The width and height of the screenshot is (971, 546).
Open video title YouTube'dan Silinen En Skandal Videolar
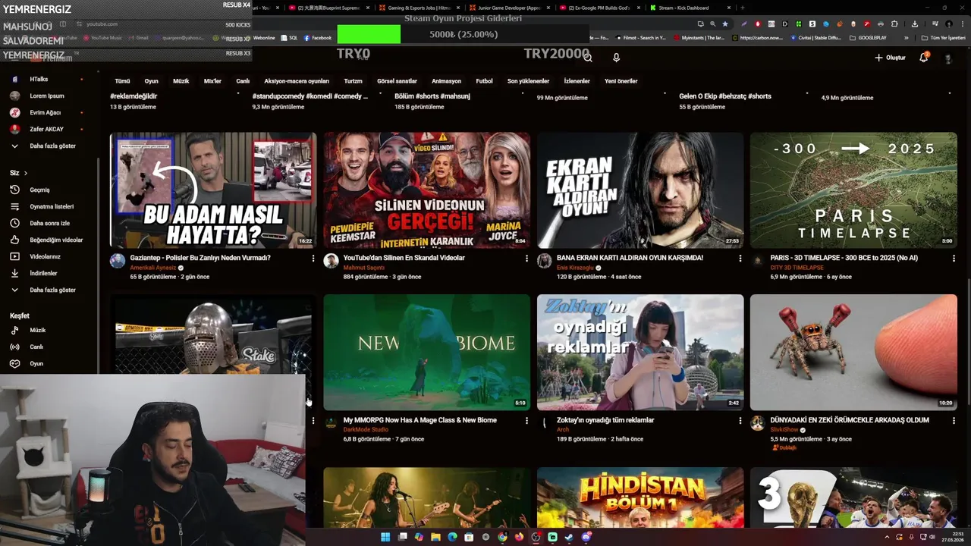(x=404, y=258)
